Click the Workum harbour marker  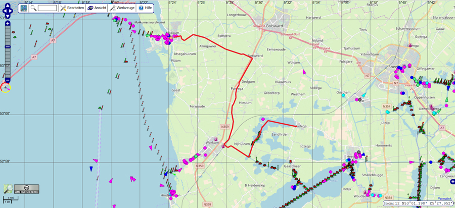pos(216,138)
